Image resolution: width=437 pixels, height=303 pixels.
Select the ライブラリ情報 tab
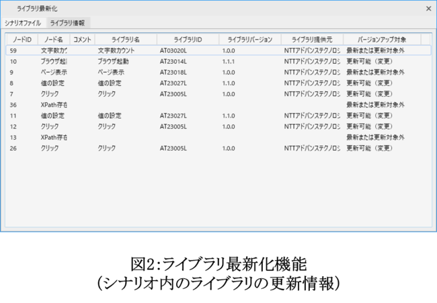click(67, 23)
